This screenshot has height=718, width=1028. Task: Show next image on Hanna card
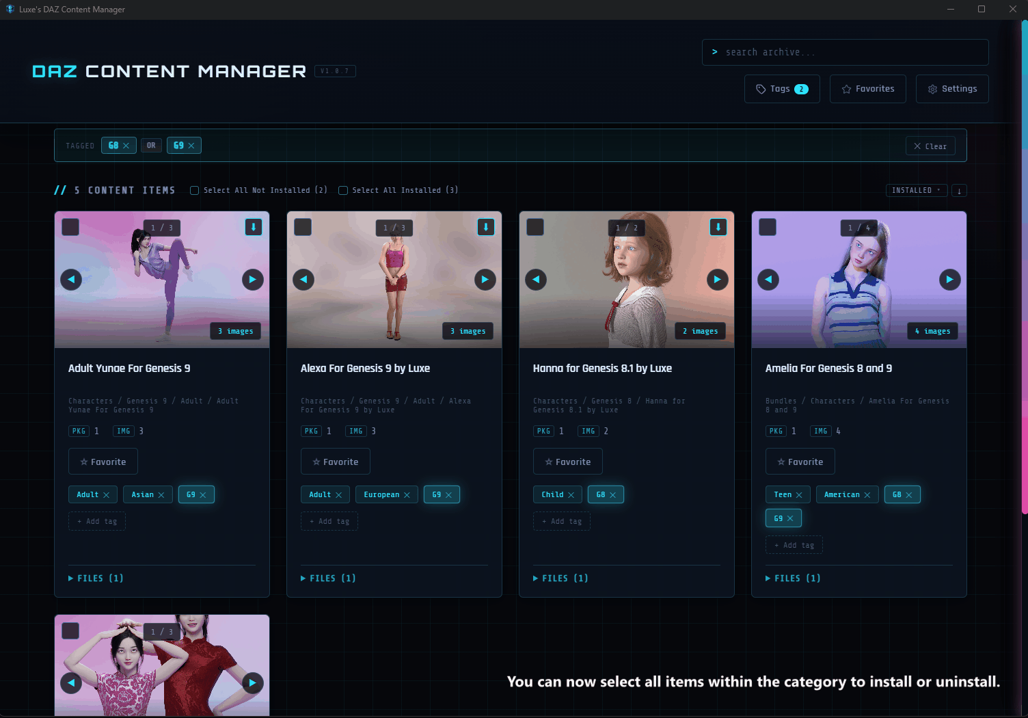[718, 280]
